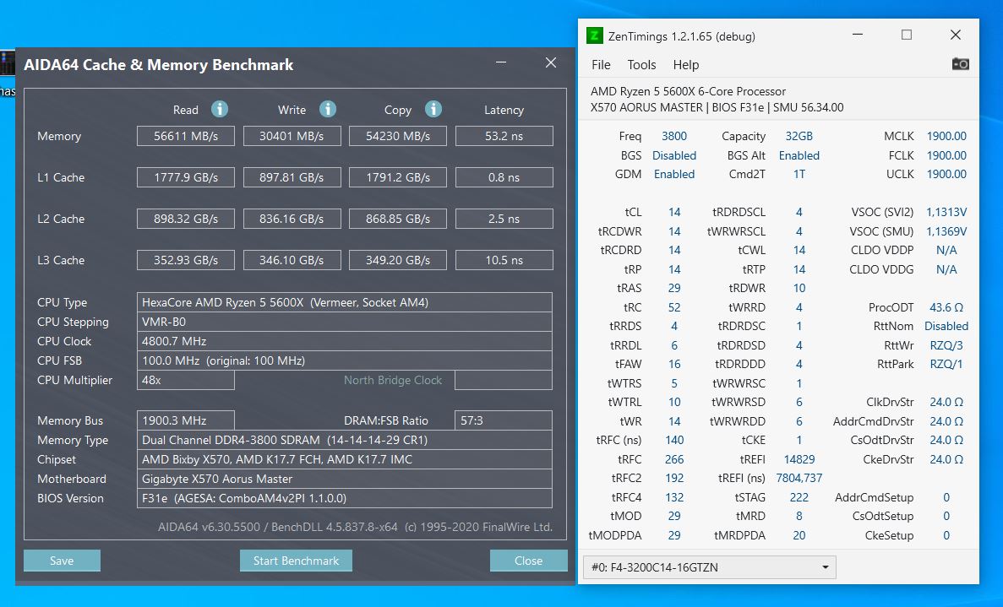Screen dimensions: 1003x607
Task: Click tSTAG value 222
Action: coord(799,497)
